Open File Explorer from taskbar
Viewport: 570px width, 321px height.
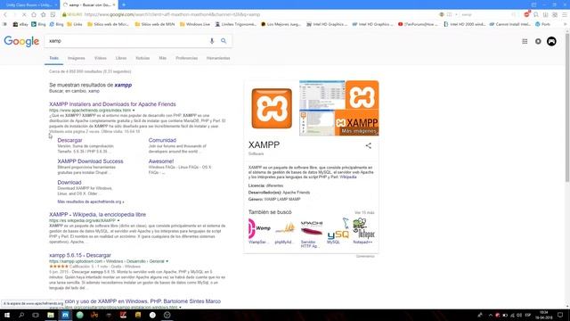click(51, 315)
